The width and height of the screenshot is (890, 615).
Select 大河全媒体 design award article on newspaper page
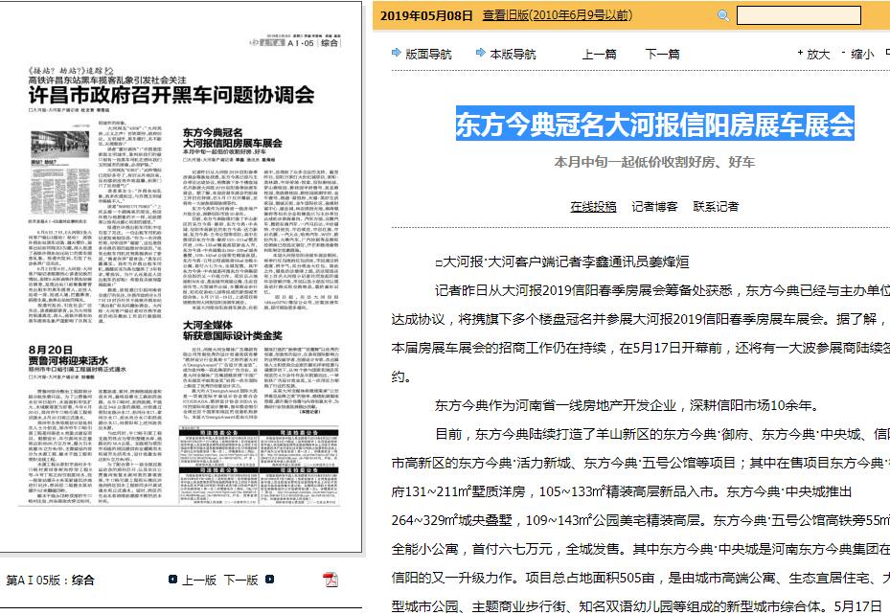(x=232, y=330)
